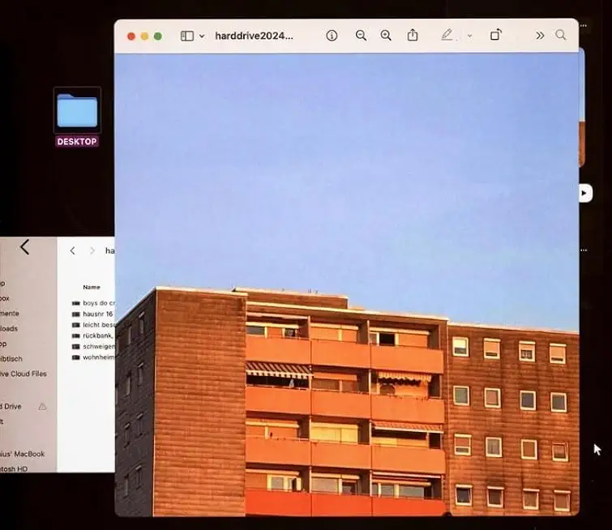Zoom in on the building photo

[x=386, y=36]
